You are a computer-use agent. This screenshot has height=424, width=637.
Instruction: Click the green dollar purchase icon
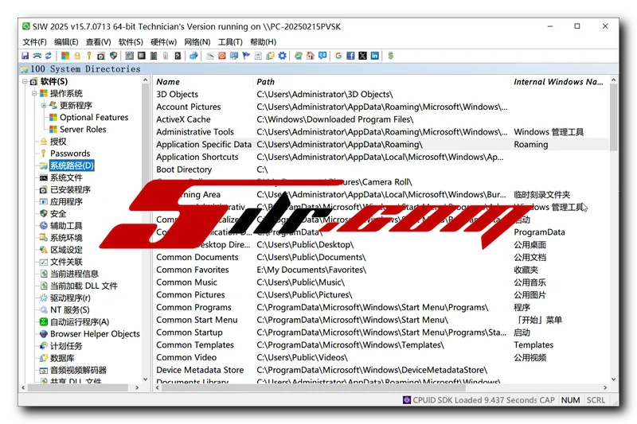pyautogui.click(x=390, y=56)
